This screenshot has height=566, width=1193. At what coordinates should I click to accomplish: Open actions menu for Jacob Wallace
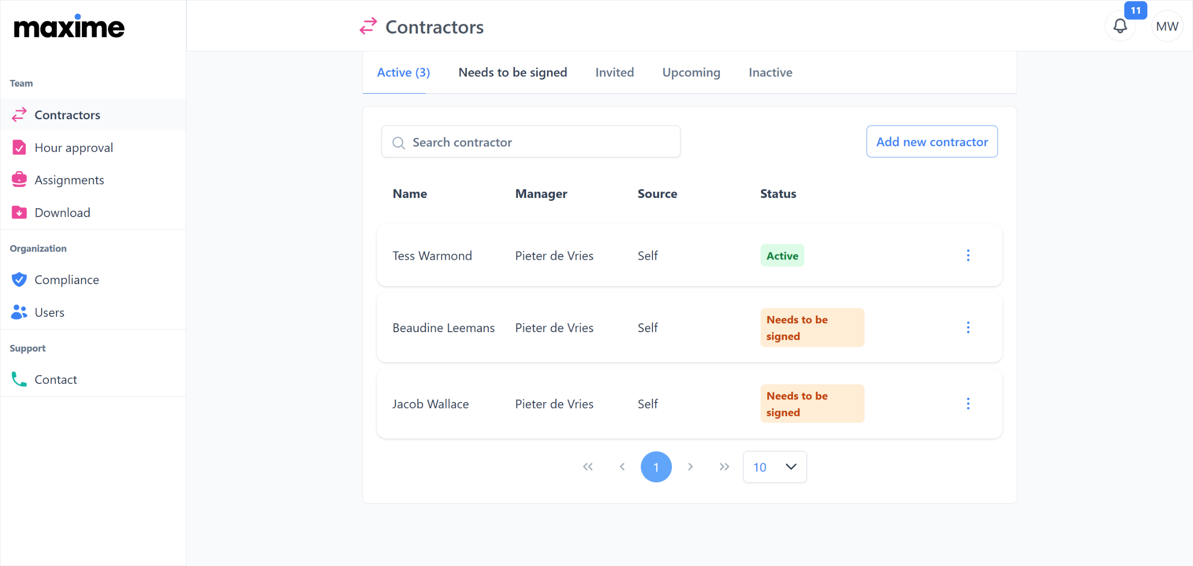tap(968, 403)
